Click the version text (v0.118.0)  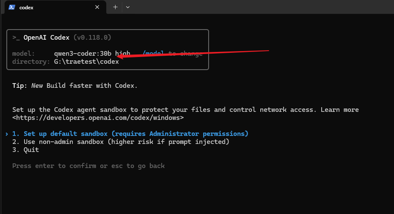(x=92, y=38)
